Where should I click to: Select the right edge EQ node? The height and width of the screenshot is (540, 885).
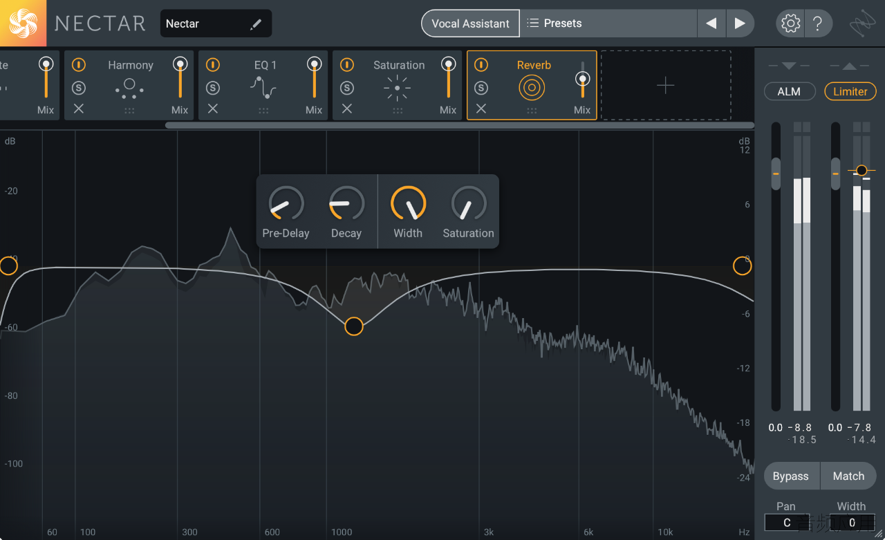tap(743, 265)
